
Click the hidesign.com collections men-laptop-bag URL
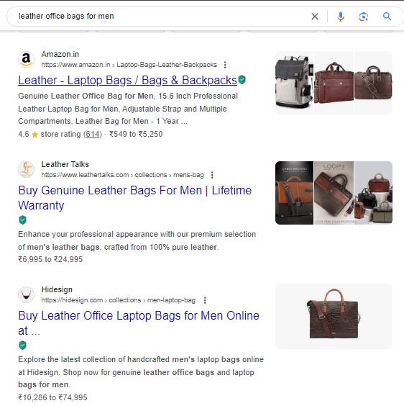click(118, 300)
